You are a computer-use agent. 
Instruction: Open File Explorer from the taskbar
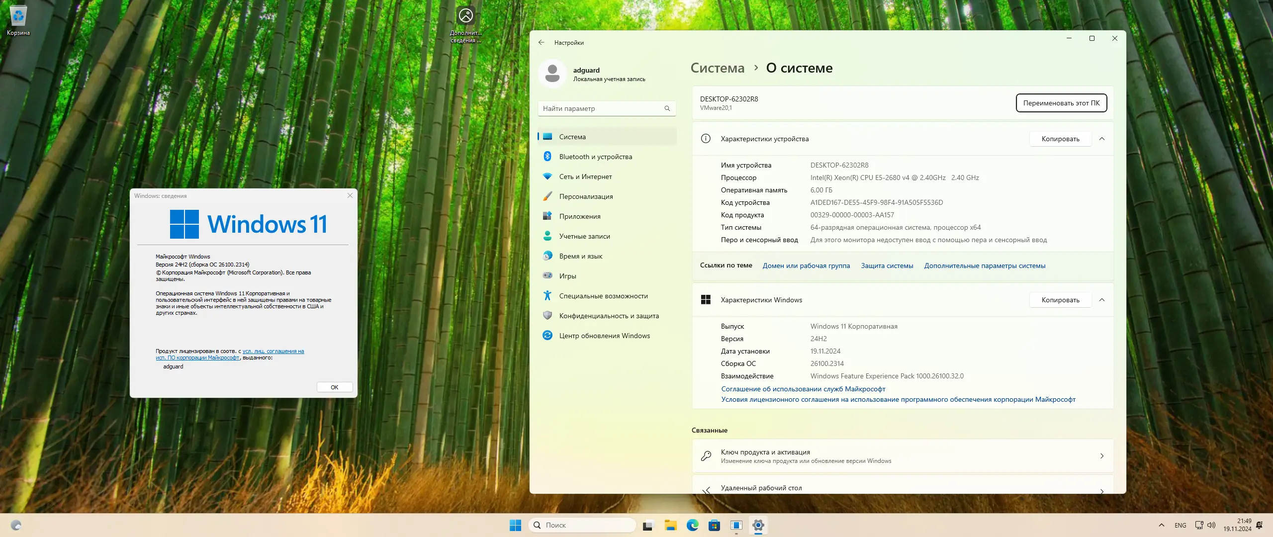click(x=670, y=525)
